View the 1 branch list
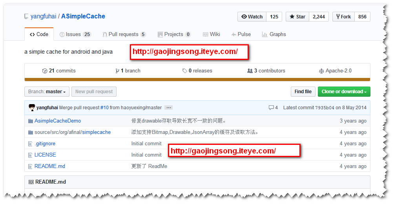Screen dimensions: 394x204 click(128, 71)
